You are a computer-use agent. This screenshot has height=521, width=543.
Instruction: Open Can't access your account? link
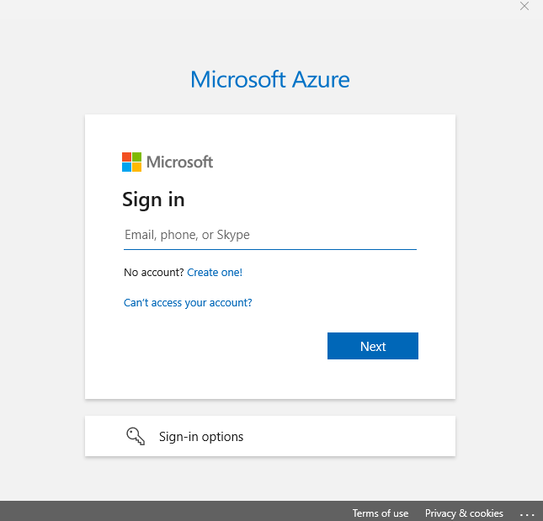(x=188, y=303)
